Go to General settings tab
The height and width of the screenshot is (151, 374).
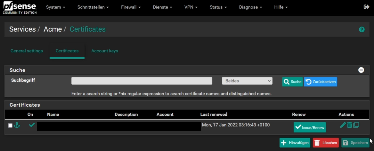click(27, 51)
